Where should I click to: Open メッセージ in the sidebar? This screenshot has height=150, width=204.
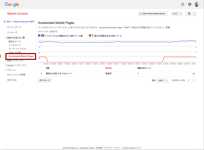pyautogui.click(x=12, y=32)
